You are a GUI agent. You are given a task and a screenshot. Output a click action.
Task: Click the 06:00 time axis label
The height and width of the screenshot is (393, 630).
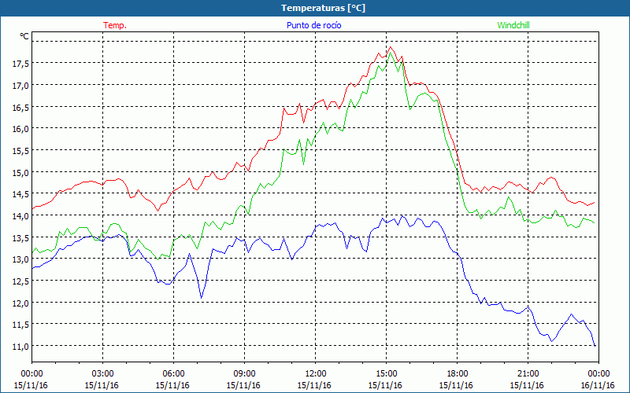[173, 374]
